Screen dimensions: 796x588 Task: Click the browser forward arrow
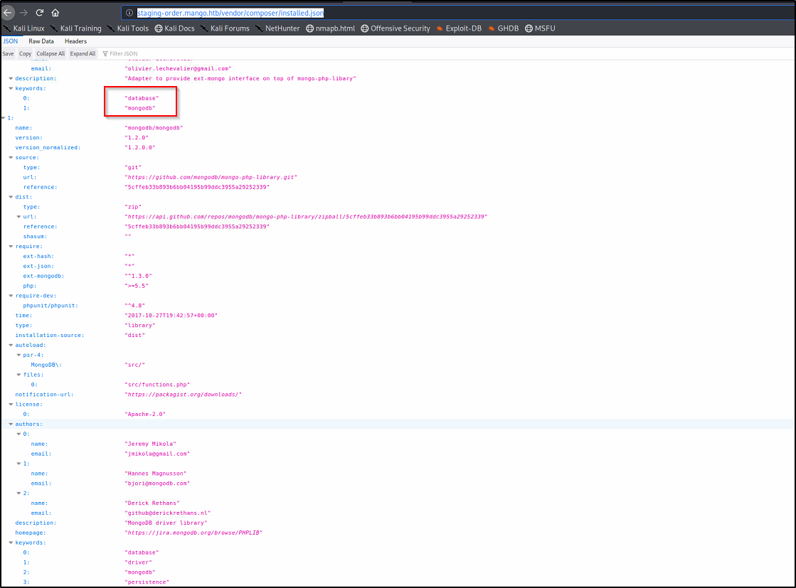pyautogui.click(x=24, y=12)
